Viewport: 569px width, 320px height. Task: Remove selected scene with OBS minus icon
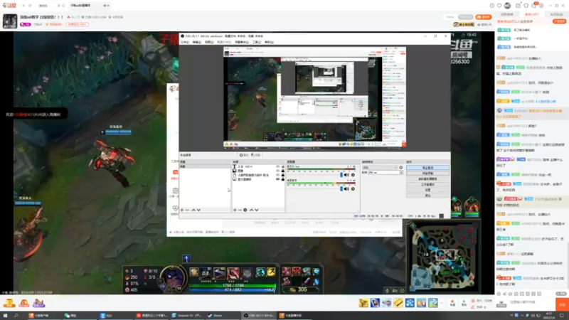[187, 210]
